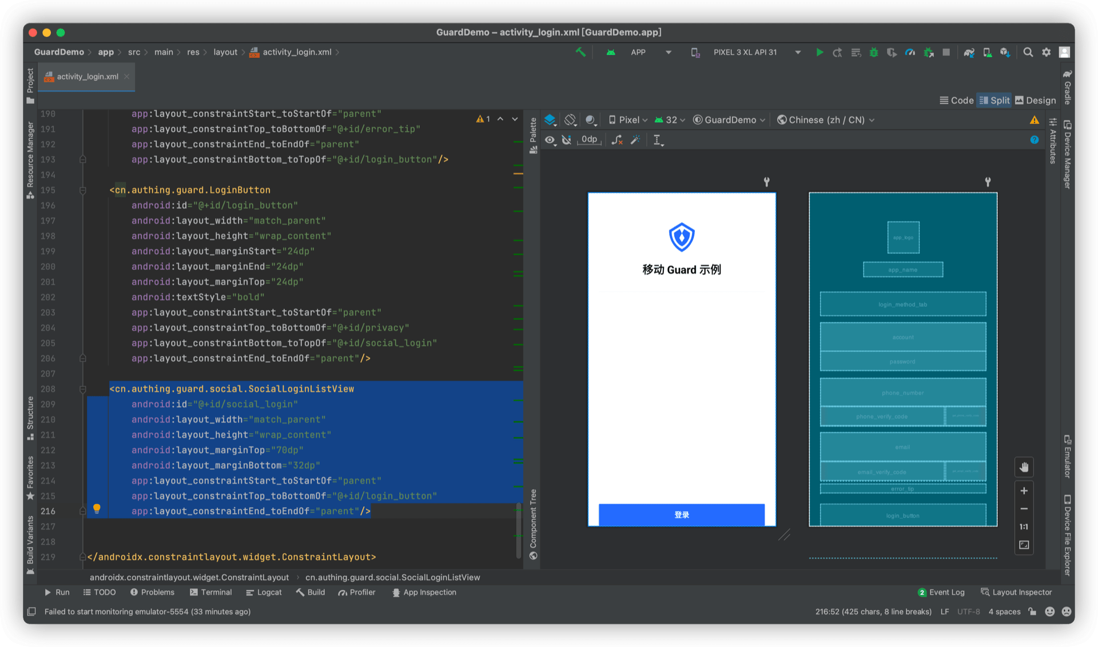Image resolution: width=1098 pixels, height=647 pixels.
Task: Expand the PIXEL 3 XL API 31 device selector
Action: [797, 53]
